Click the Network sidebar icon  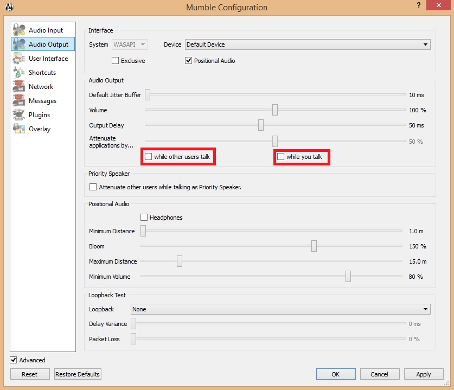tap(19, 86)
